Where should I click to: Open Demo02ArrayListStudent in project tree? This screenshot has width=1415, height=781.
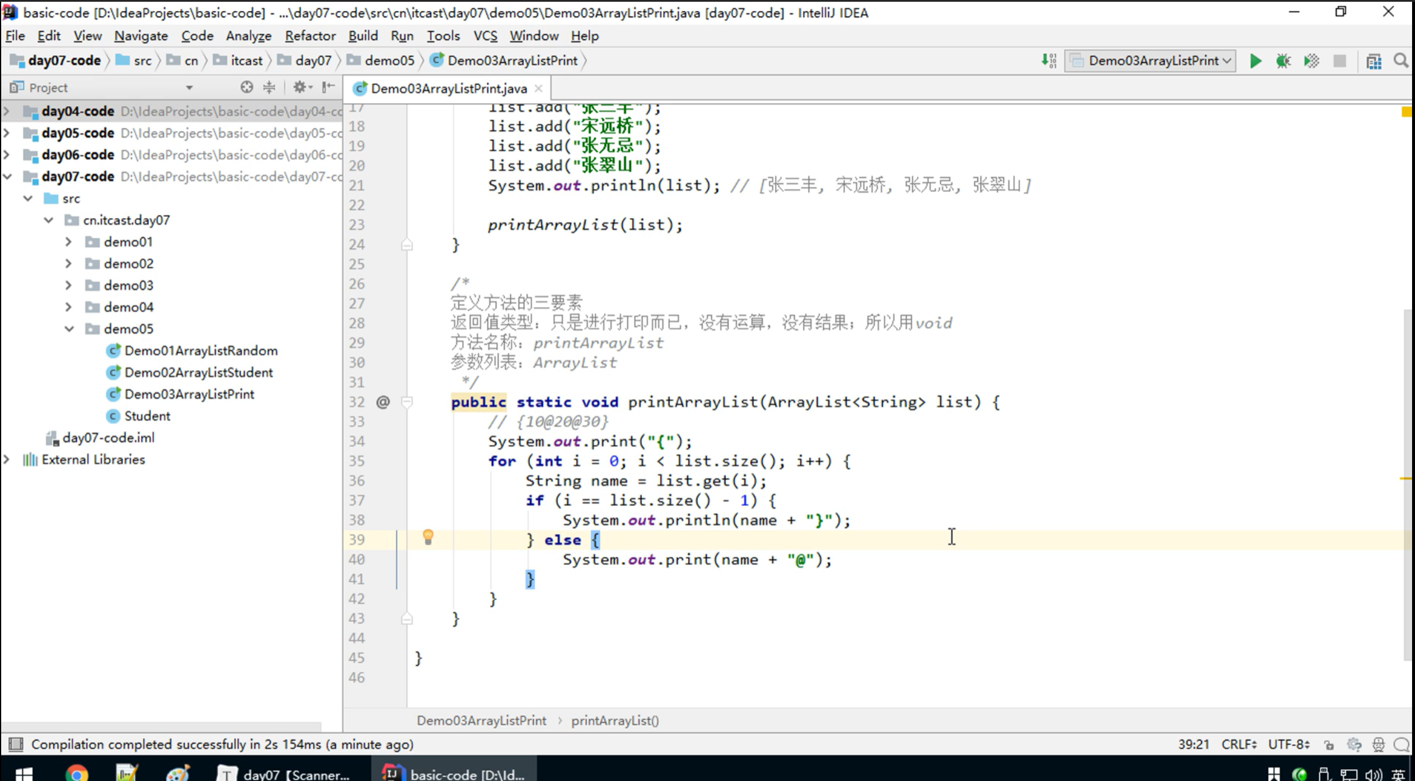tap(198, 373)
